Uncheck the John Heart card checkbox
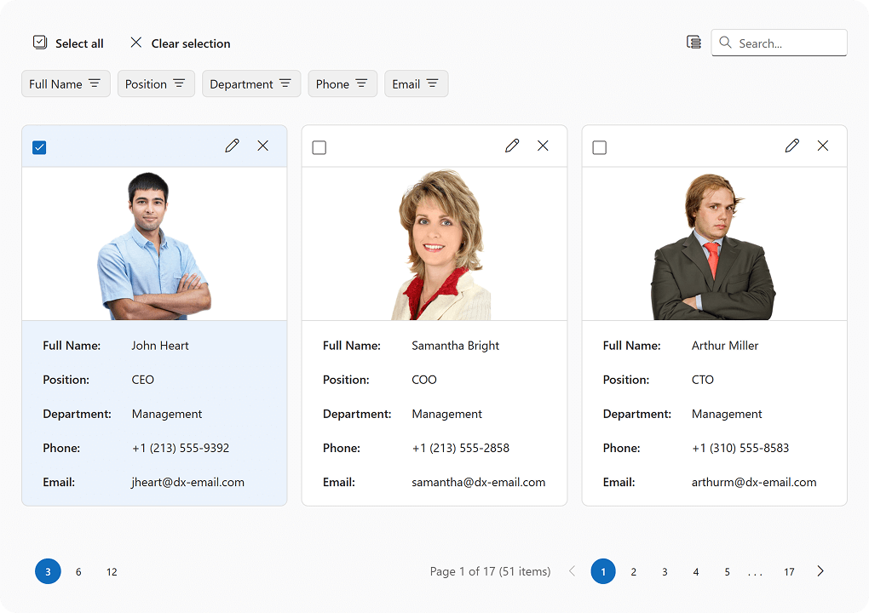Image resolution: width=869 pixels, height=613 pixels. (x=39, y=146)
